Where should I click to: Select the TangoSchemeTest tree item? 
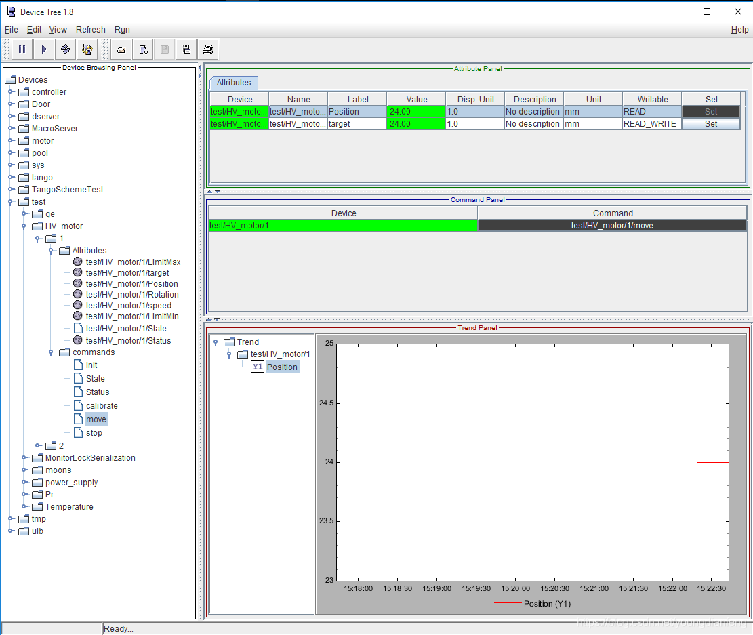point(67,190)
